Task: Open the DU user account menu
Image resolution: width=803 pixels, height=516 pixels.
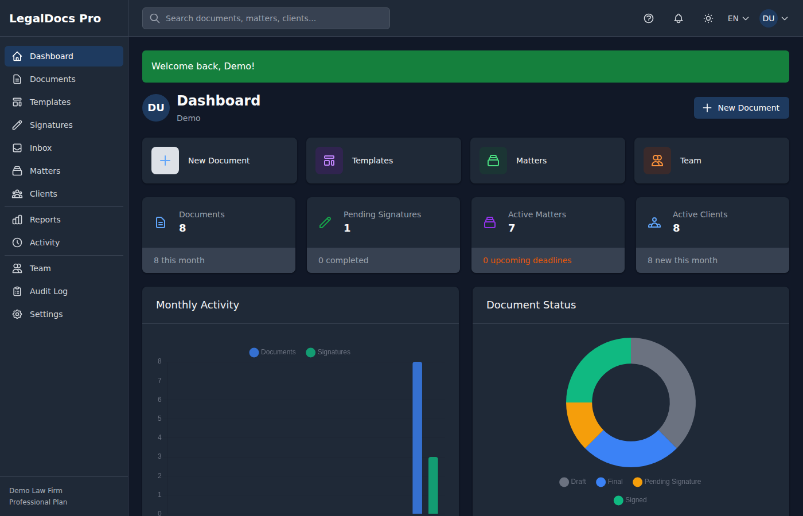Action: click(775, 18)
